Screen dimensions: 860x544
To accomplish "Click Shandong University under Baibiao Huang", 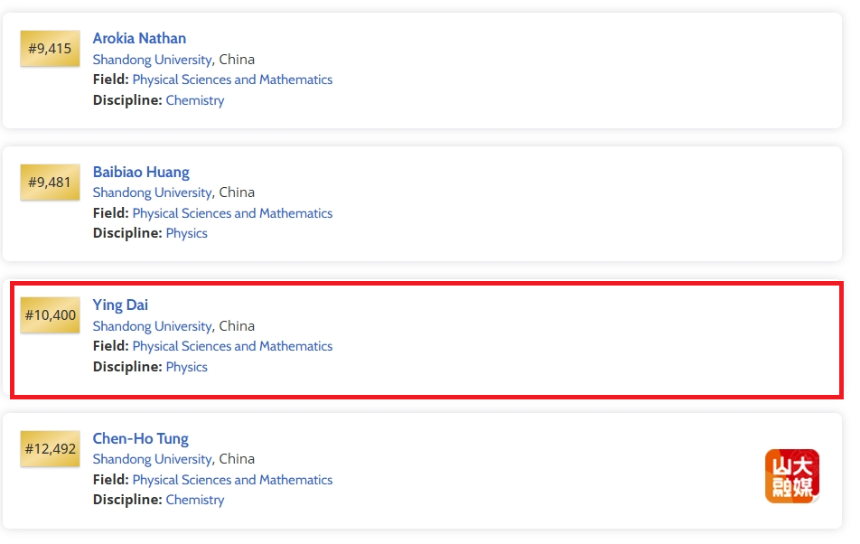I will tap(152, 192).
